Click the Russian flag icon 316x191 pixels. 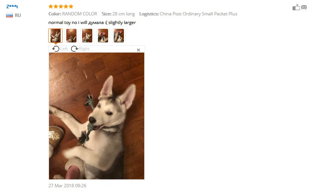coord(9,15)
